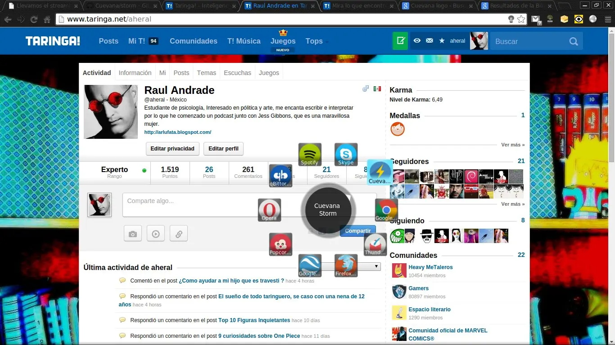Click the yellow eye extension icon
The width and height of the screenshot is (615, 345).
579,19
